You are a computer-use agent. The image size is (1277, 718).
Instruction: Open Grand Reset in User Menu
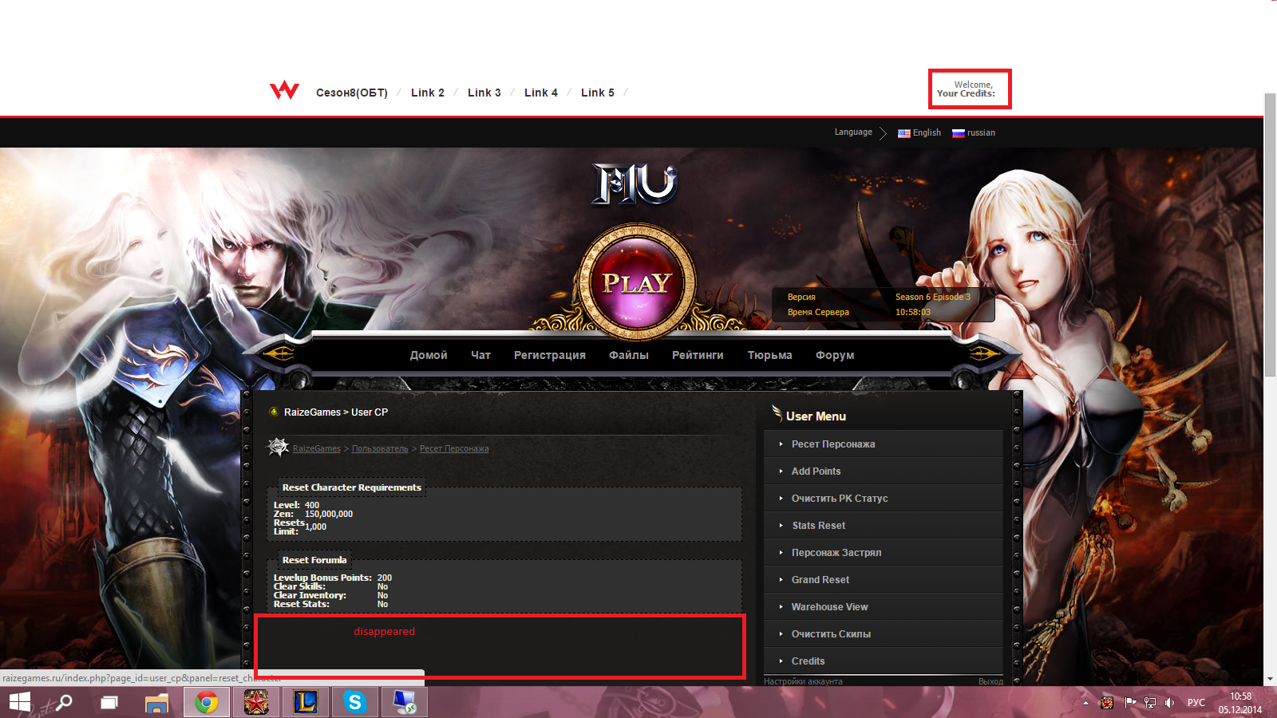click(820, 580)
